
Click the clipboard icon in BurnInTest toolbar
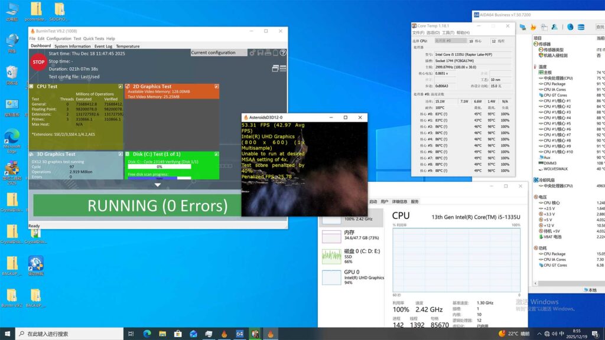pos(275,53)
